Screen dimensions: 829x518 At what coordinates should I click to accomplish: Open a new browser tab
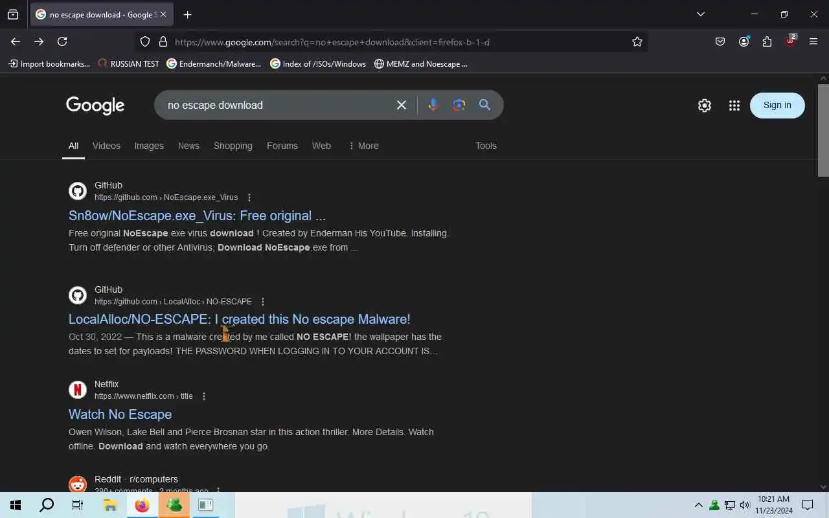187,14
